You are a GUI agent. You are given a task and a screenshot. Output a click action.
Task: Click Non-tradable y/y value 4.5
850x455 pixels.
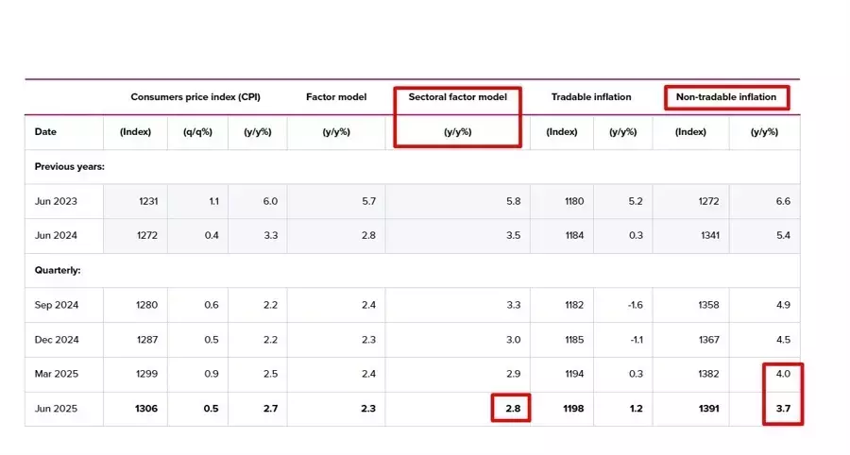coord(783,340)
